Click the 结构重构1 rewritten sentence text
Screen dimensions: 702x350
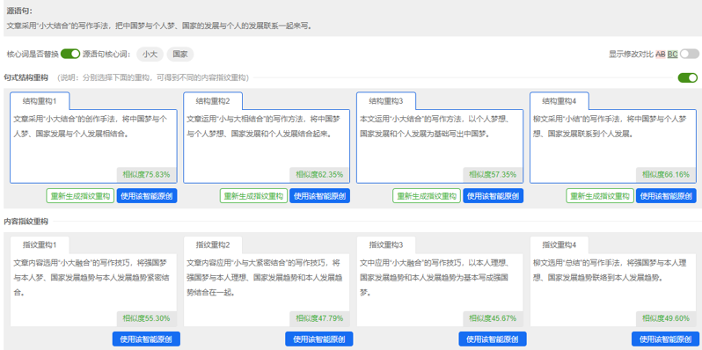(x=91, y=127)
